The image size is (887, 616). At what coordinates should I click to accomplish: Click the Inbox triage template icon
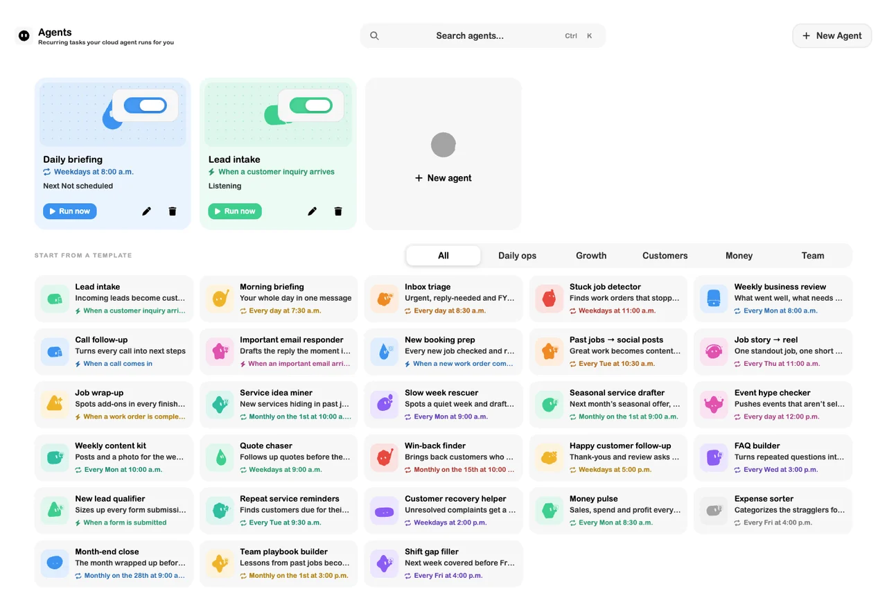[385, 299]
